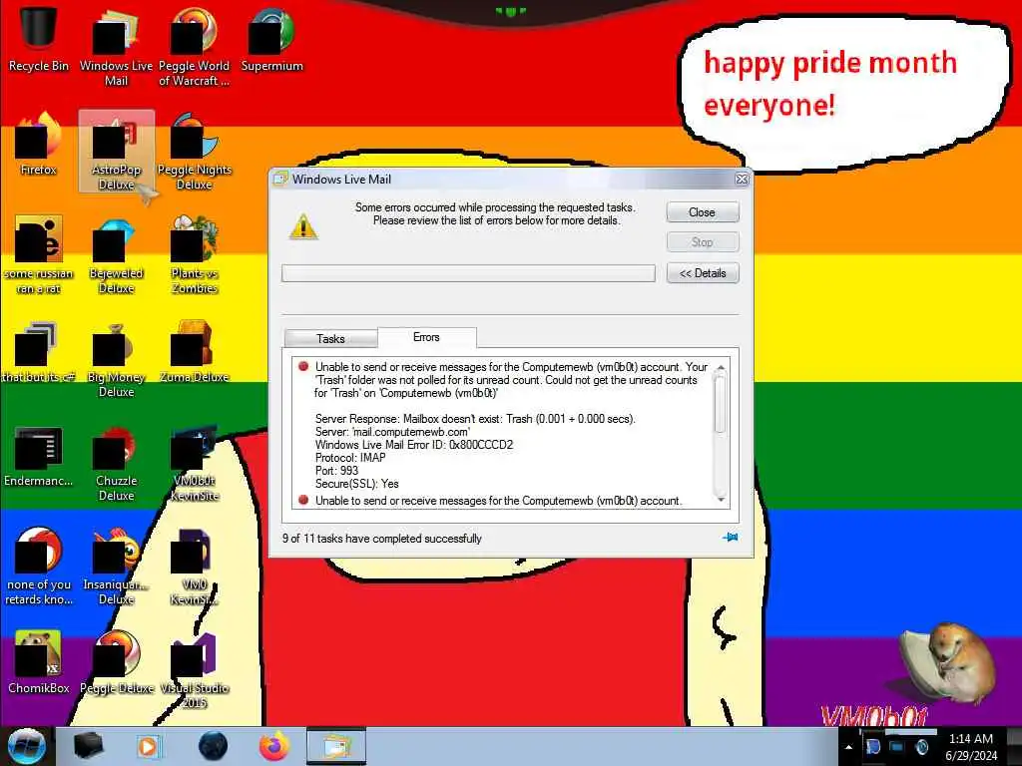Collapse dialog using the << Details button
1022x766 pixels.
pos(703,273)
